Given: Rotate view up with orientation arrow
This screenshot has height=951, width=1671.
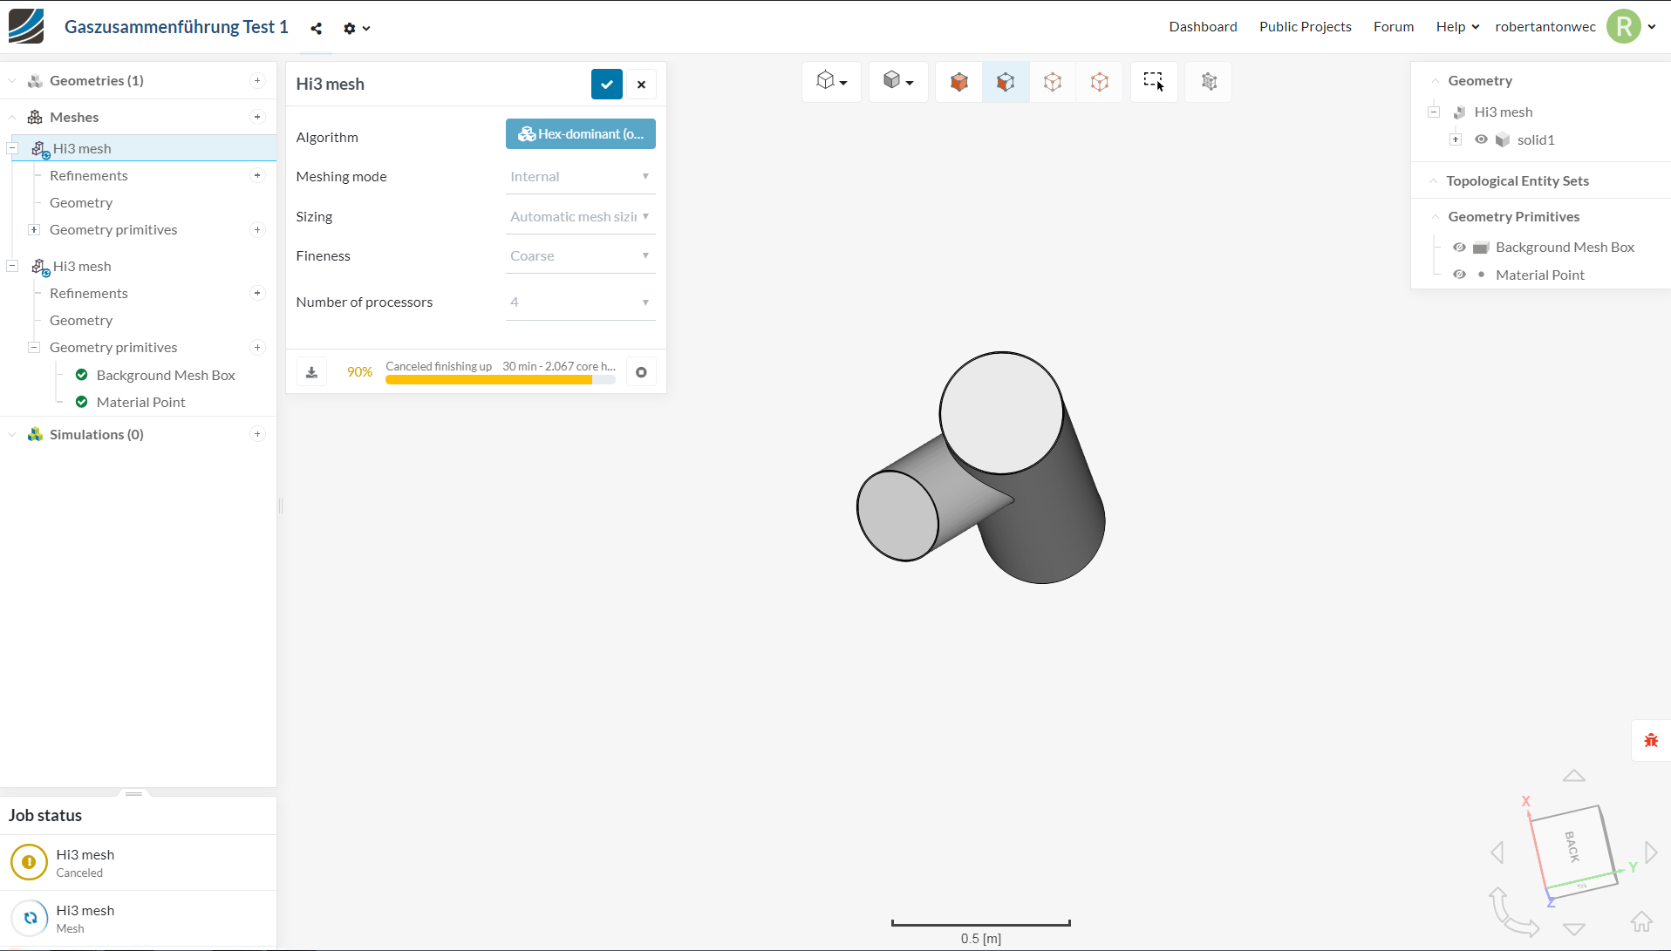Looking at the screenshot, I should point(1574,776).
